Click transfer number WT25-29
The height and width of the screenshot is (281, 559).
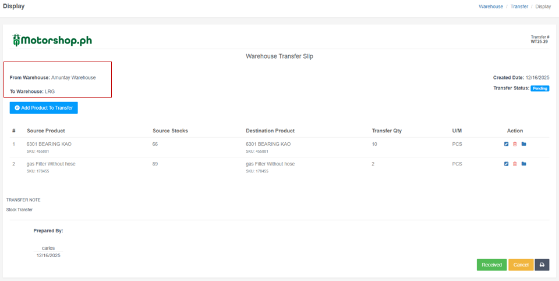click(539, 42)
